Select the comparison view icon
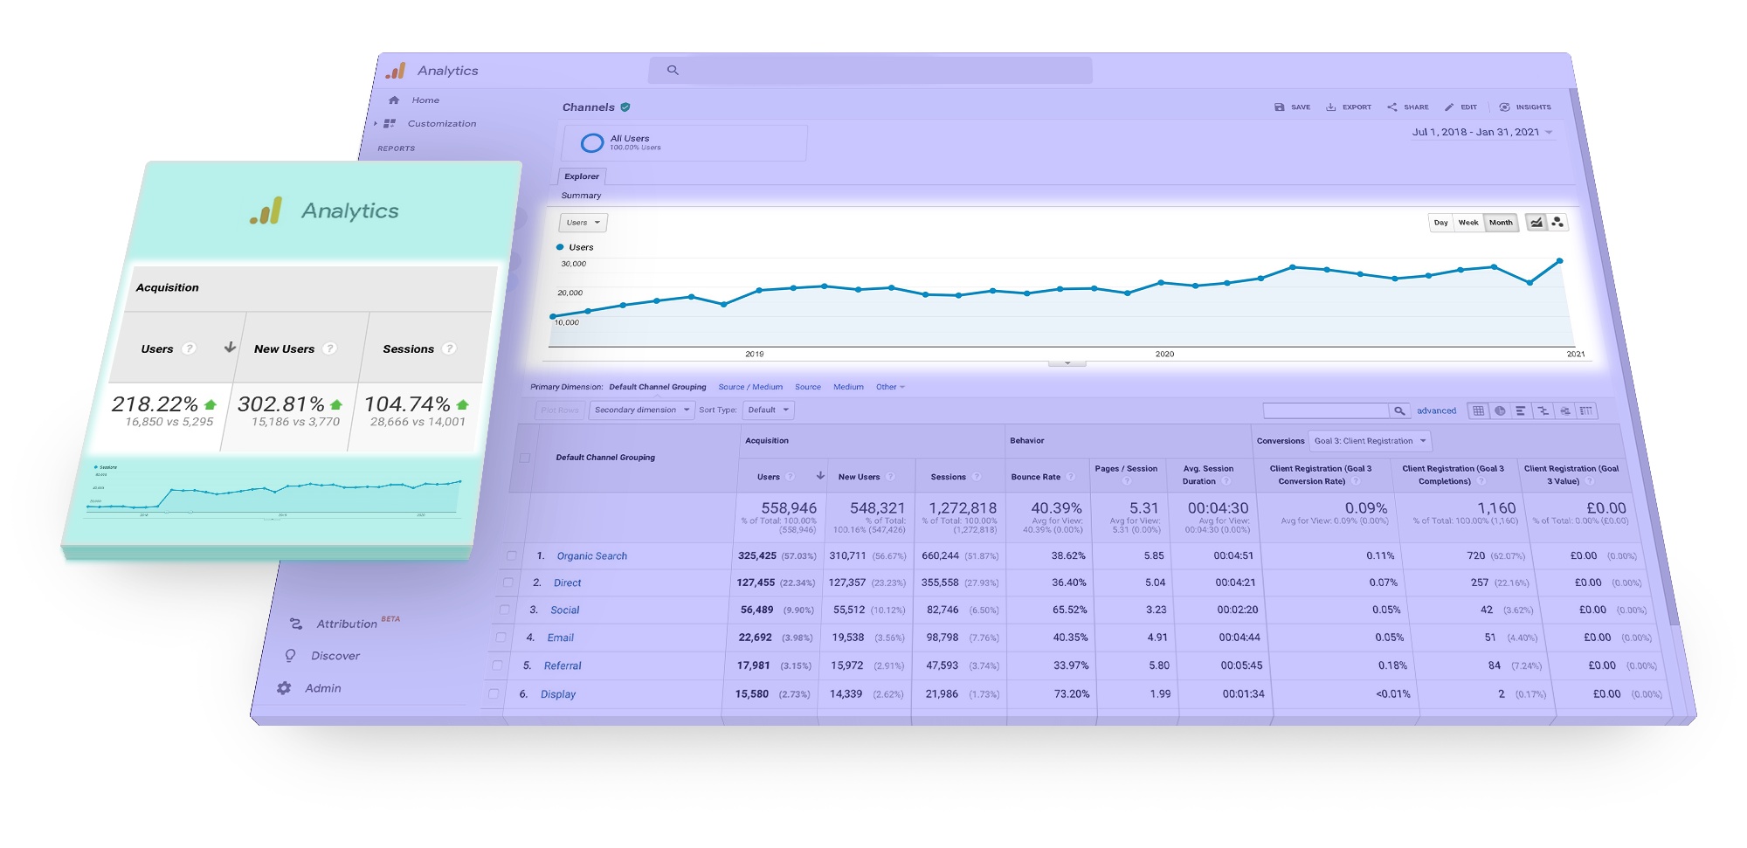The width and height of the screenshot is (1747, 848). point(1543,410)
